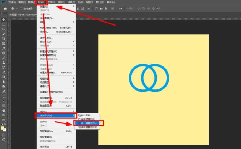Select the Pen tool
The height and width of the screenshot is (149, 241).
tap(4, 91)
